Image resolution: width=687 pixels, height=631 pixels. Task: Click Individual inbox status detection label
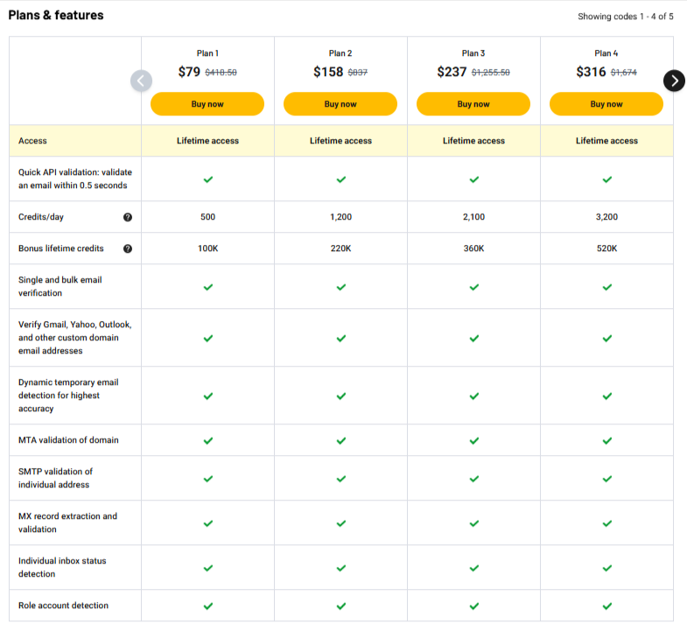(62, 567)
